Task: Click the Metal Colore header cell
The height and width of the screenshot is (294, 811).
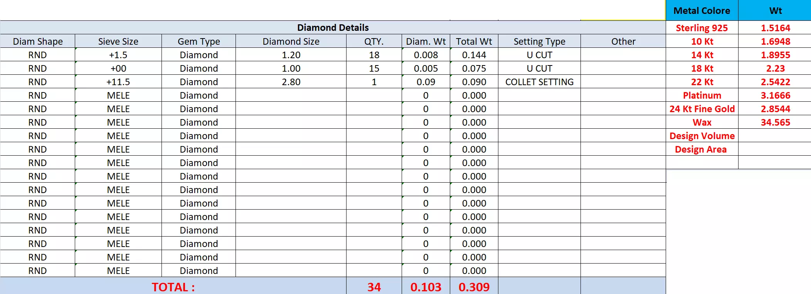Action: tap(702, 11)
